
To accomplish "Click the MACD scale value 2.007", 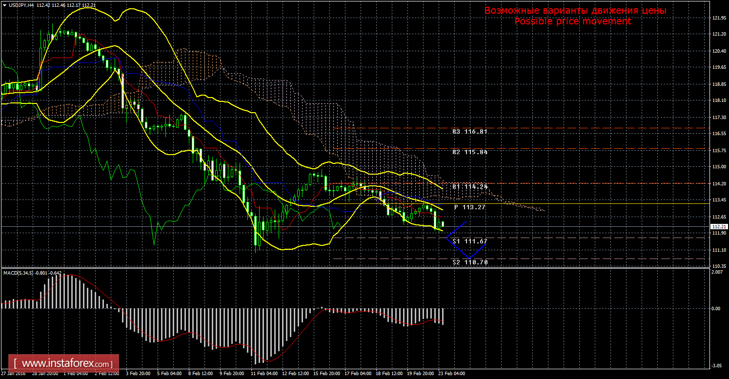I will pos(716,272).
